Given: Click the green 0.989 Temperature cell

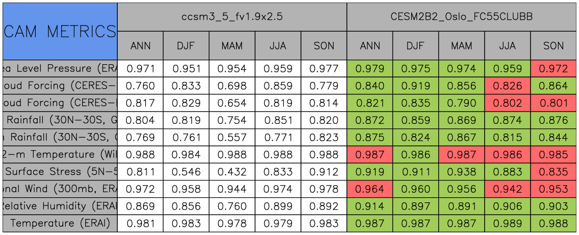Looking at the screenshot, I should [x=508, y=223].
